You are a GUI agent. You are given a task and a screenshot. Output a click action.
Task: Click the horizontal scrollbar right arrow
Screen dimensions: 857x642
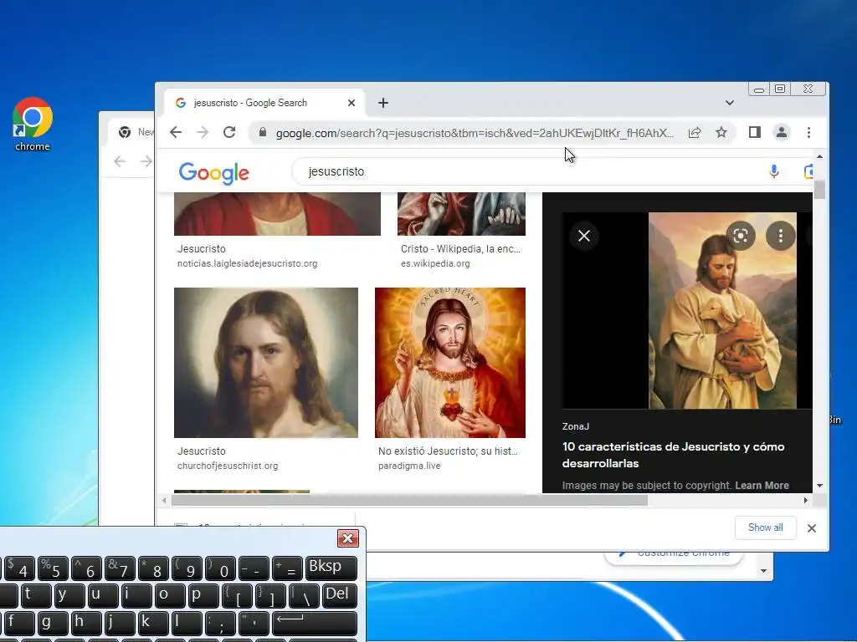pos(806,500)
